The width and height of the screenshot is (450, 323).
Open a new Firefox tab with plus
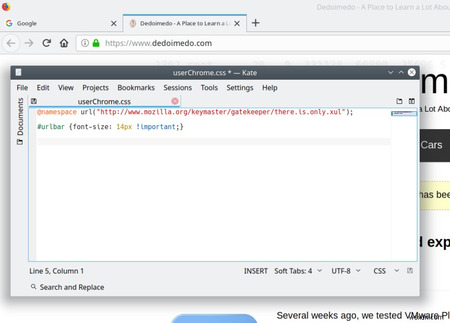(x=255, y=23)
